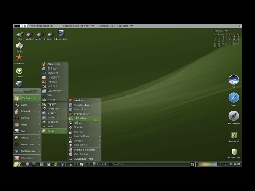Image resolution: width=255 pixels, height=191 pixels.
Task: Open Startup-Sequence from System menu
Action: (x=84, y=150)
